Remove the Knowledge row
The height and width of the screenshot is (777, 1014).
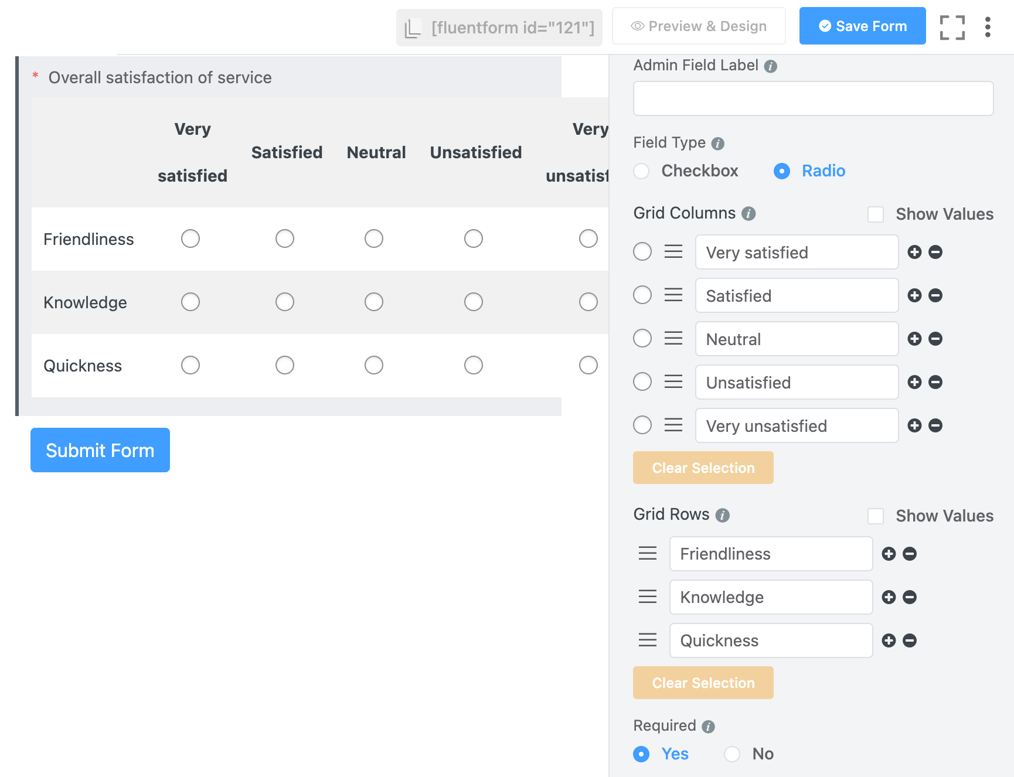tap(909, 597)
